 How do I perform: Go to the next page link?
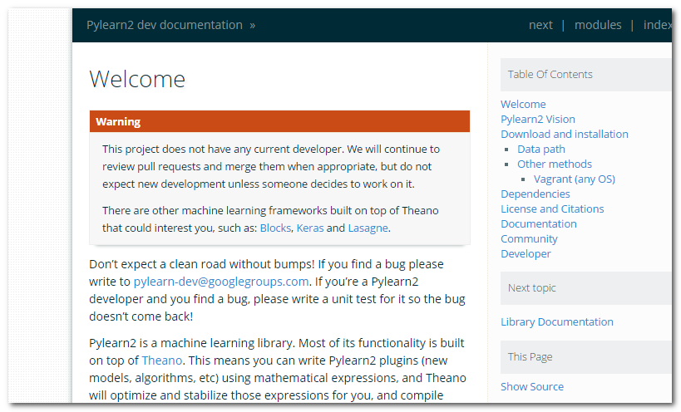[540, 25]
